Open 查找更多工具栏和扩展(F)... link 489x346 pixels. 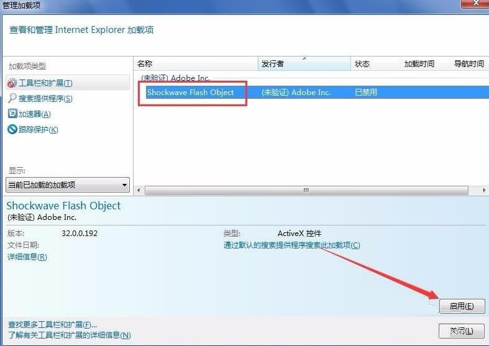[x=52, y=325]
